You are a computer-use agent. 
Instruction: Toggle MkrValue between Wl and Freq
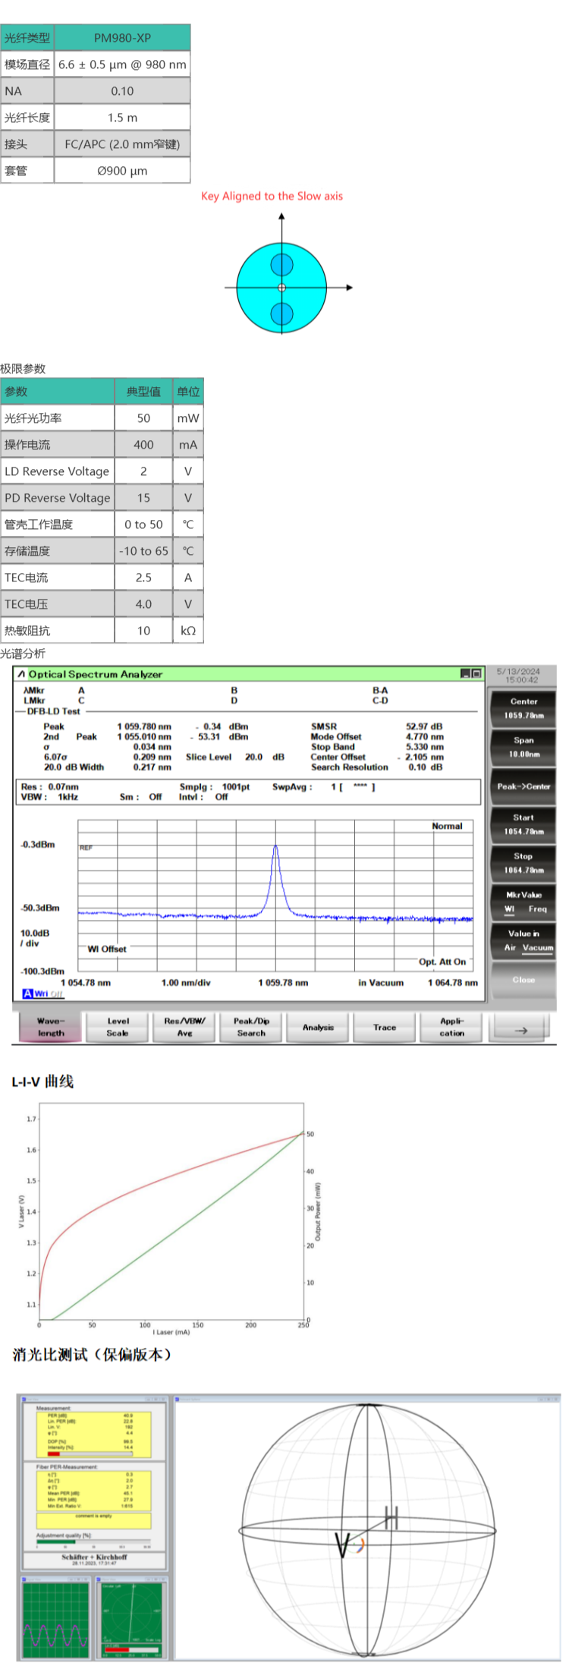click(x=523, y=902)
